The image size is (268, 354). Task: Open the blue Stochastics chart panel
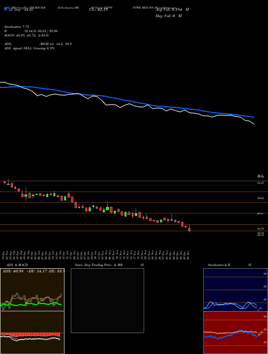(235, 290)
